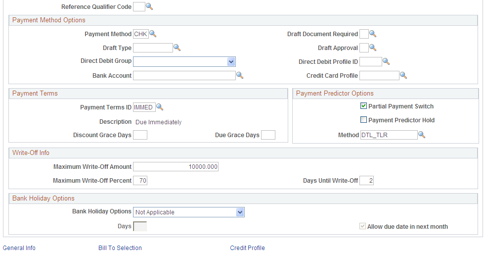Focus Draft Document Required field

tap(364, 34)
